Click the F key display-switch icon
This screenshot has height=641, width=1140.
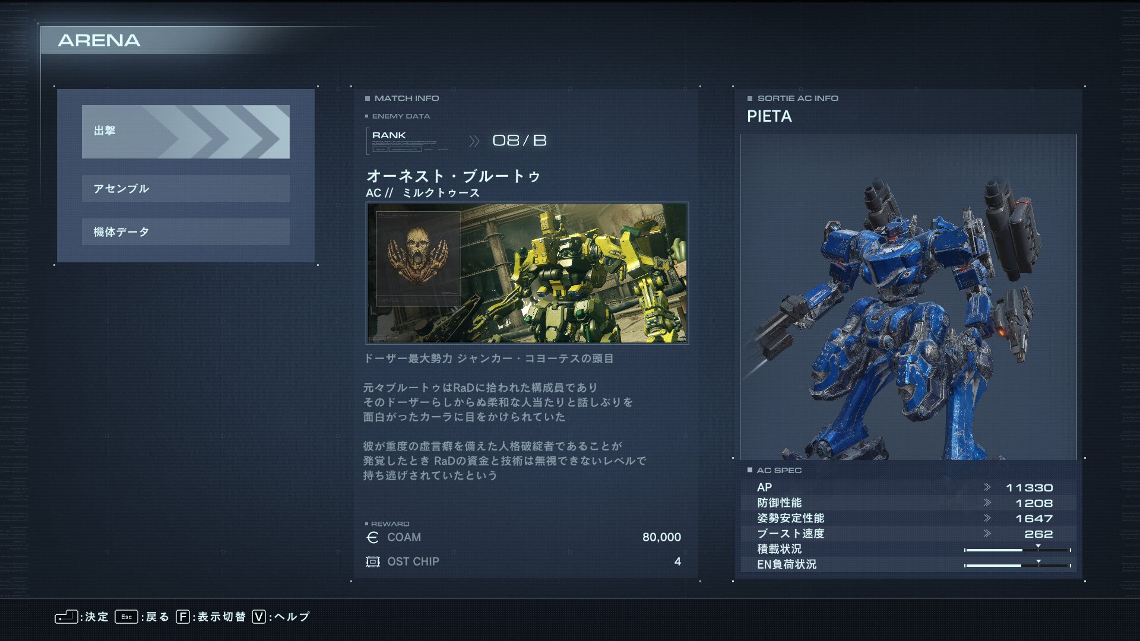pos(183,617)
